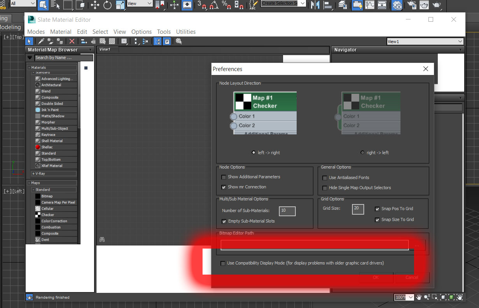This screenshot has height=308, width=479.
Task: Click Move Children icon in Slate toolbar
Action: (x=84, y=41)
